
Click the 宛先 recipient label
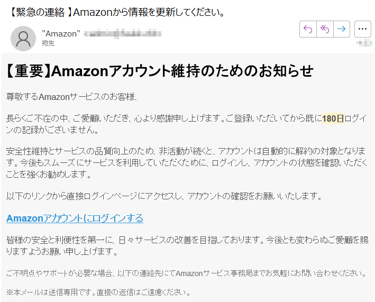coord(48,43)
